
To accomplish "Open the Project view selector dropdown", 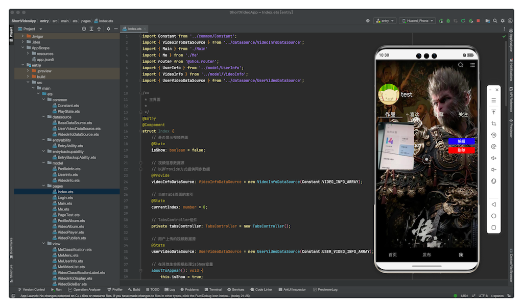I will [30, 29].
